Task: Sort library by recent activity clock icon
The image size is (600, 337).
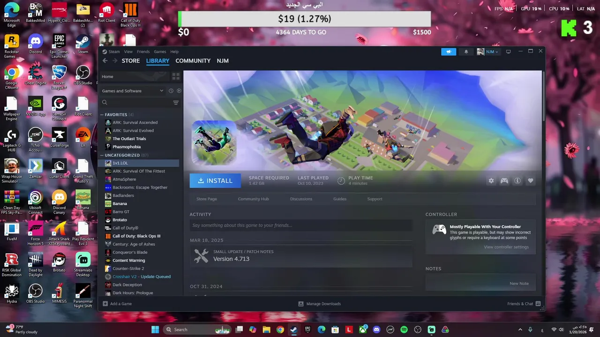Action: 171,91
